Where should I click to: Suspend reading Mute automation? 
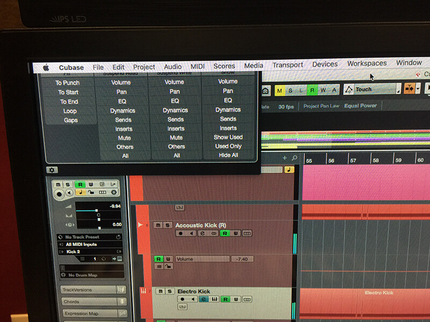(124, 138)
